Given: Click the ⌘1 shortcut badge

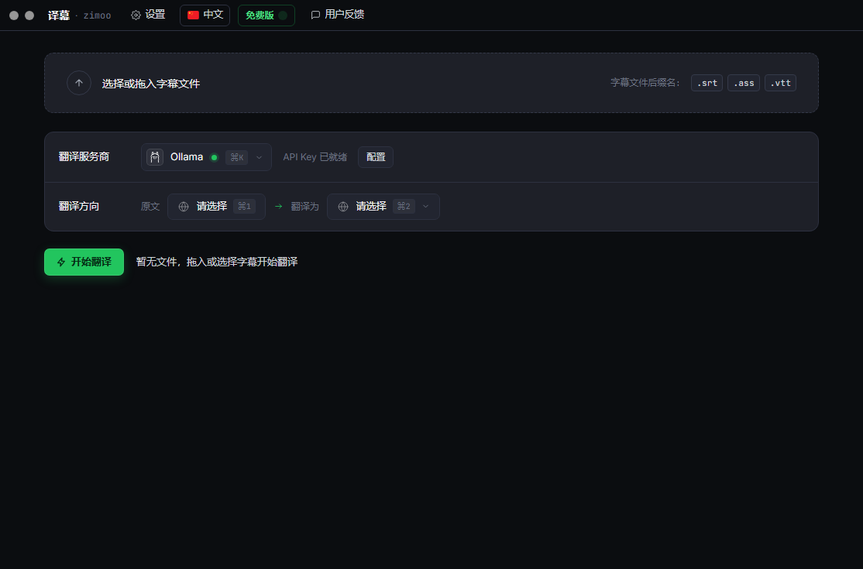Looking at the screenshot, I should [244, 207].
